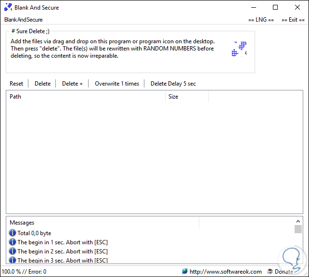Image resolution: width=309 pixels, height=277 pixels.
Task: Click the coffee cup Donate icon
Action: 270,272
